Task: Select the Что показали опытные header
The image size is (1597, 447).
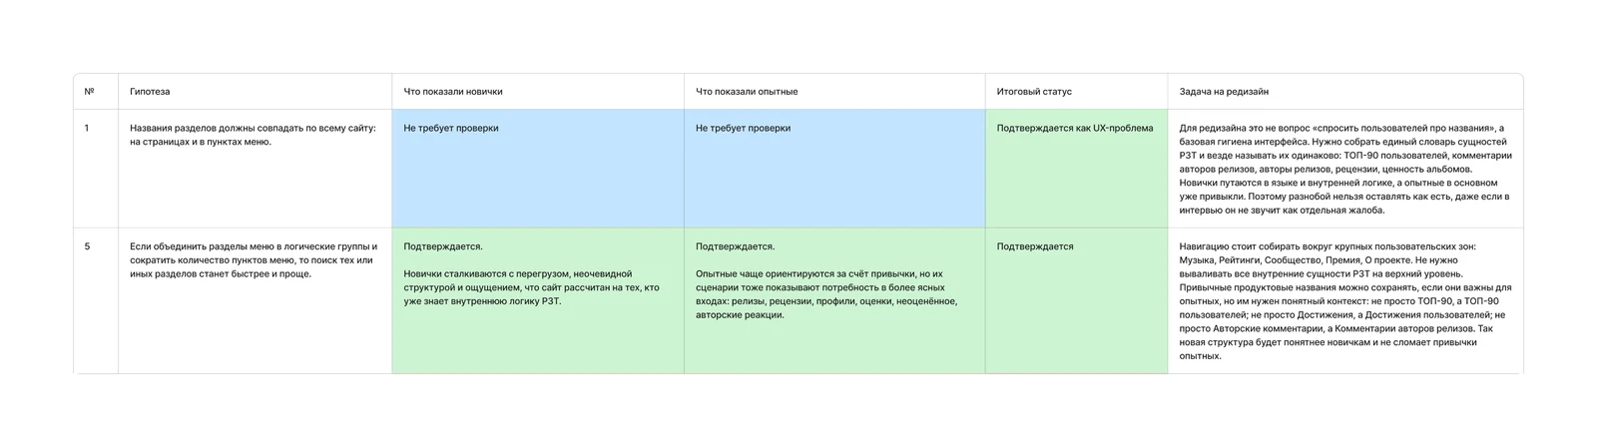Action: 834,92
